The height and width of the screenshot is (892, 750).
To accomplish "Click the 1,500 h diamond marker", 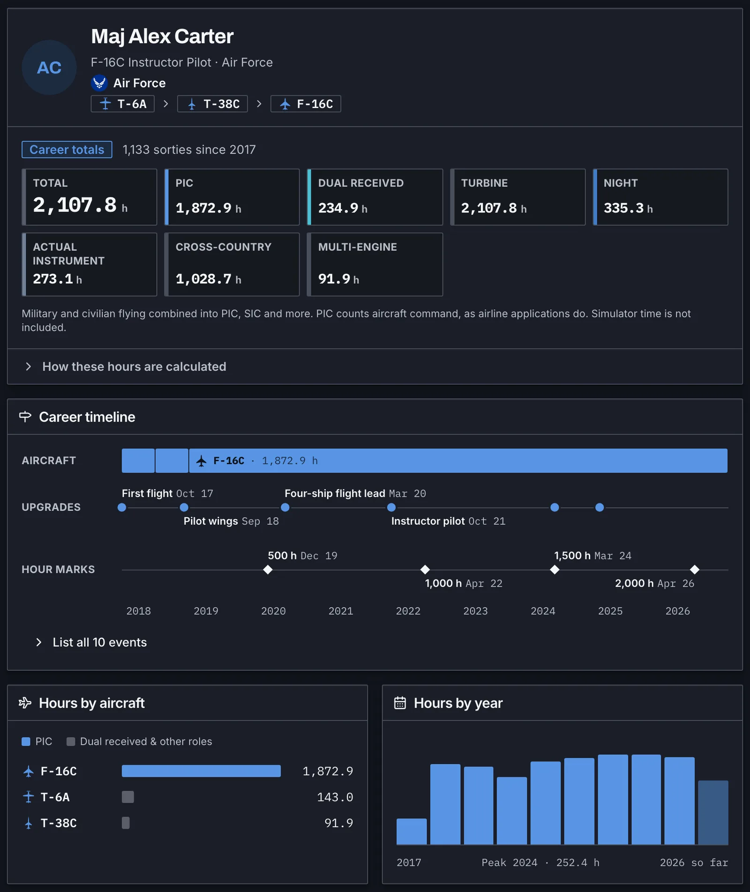I will [555, 570].
